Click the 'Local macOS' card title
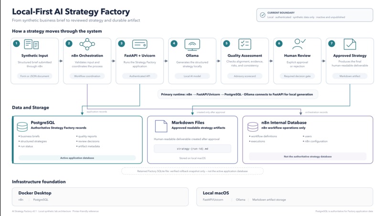Image resolution: width=385 pixels, height=216 pixels. [x=216, y=193]
